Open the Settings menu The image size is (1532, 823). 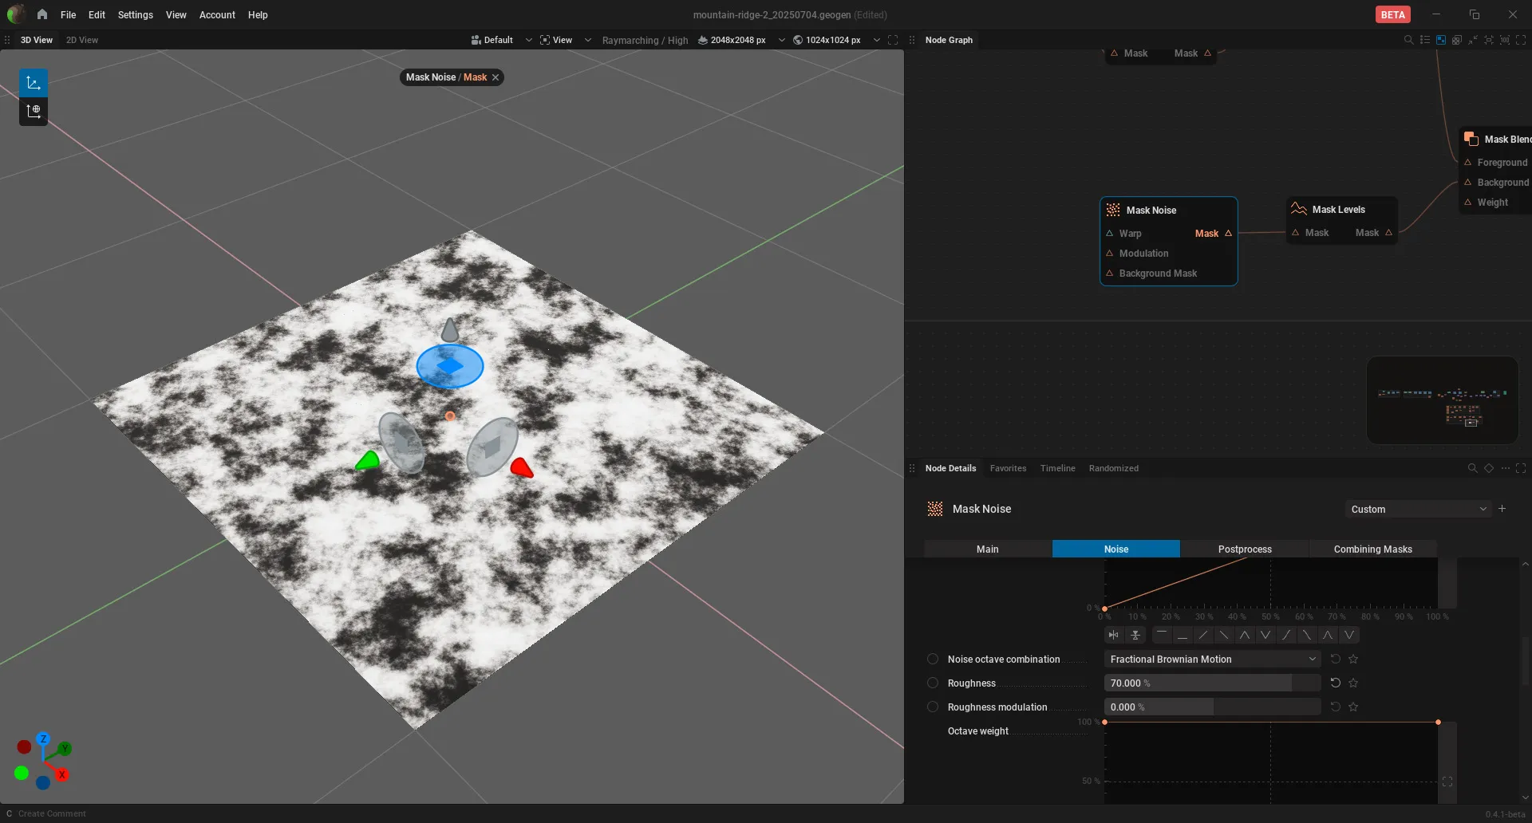pos(135,14)
